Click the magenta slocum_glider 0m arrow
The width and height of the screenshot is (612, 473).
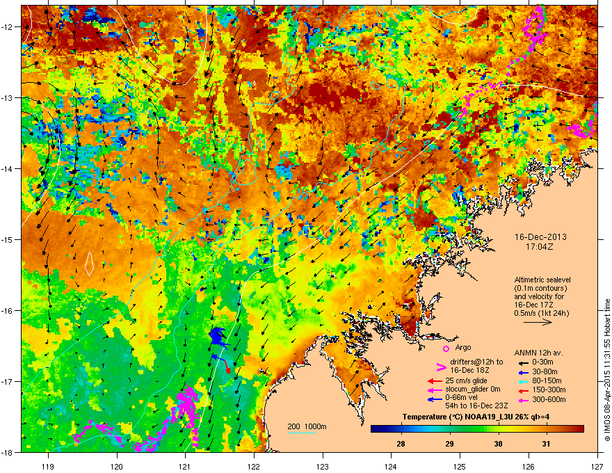click(435, 390)
